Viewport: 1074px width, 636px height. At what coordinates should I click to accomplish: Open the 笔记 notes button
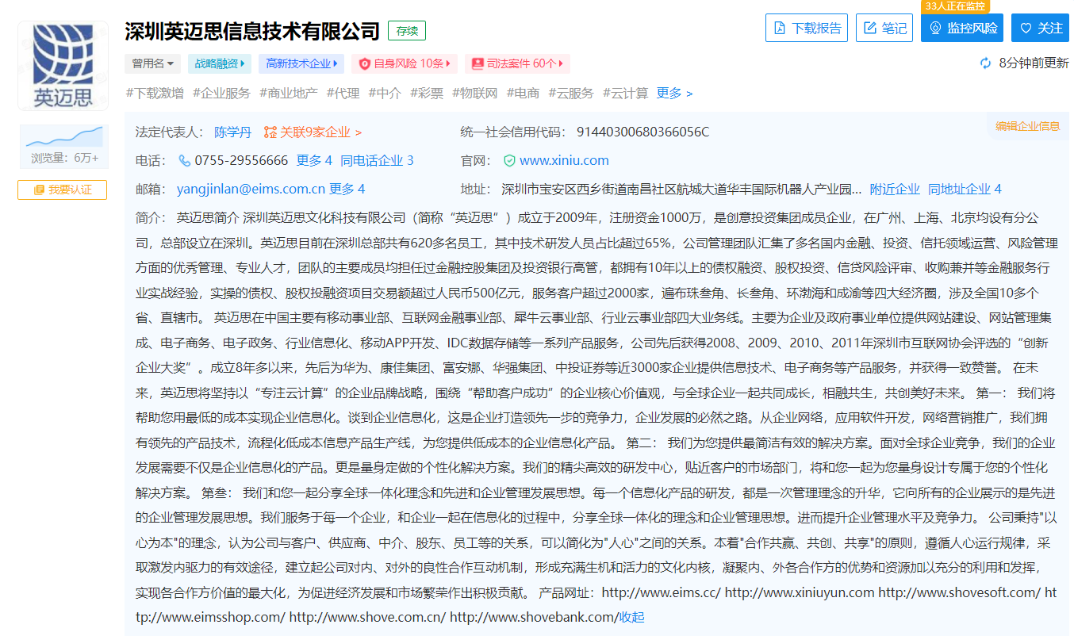click(884, 28)
